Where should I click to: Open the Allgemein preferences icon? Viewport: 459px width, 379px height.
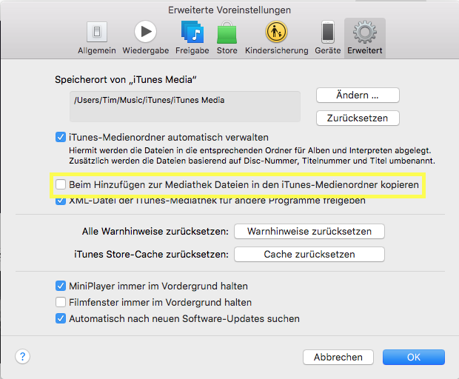point(97,32)
